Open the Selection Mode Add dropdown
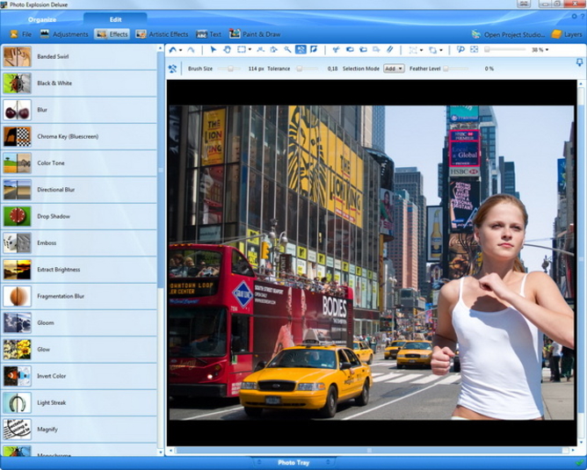Viewport: 587px width, 470px height. [x=393, y=69]
